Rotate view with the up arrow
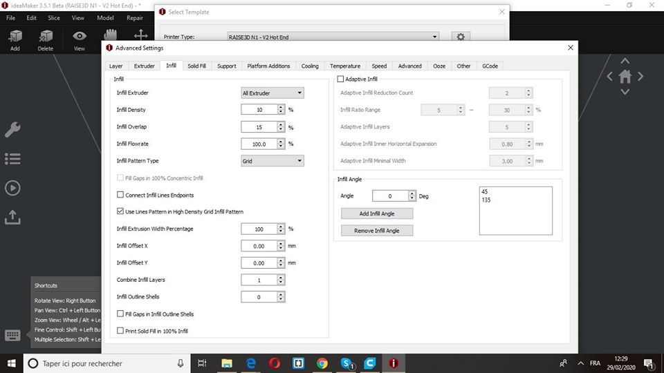 pos(625,61)
